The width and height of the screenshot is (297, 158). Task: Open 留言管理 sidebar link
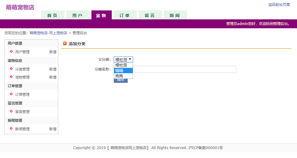tap(22, 112)
